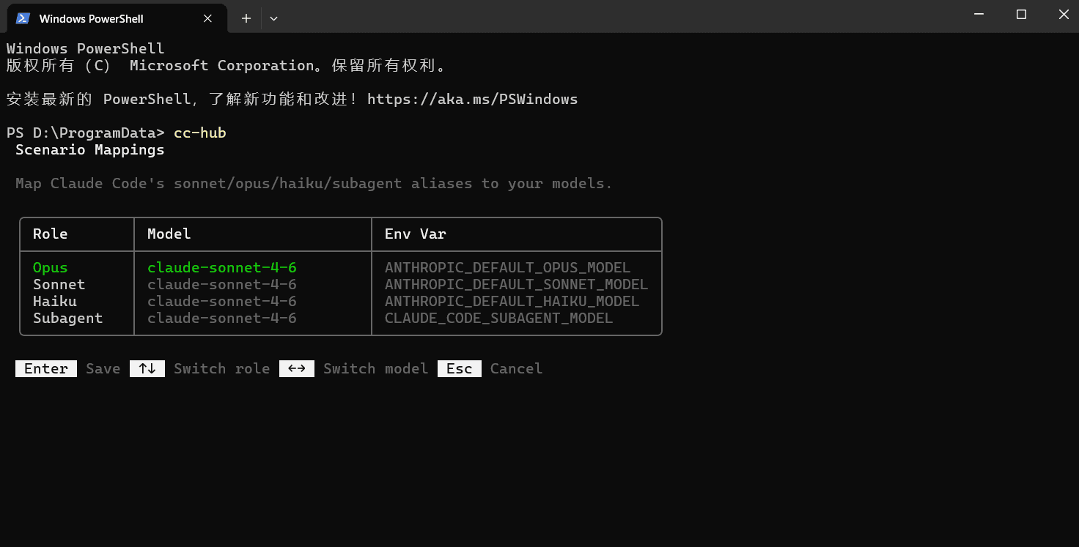This screenshot has width=1079, height=547.
Task: Click the Switch role label
Action: [222, 368]
